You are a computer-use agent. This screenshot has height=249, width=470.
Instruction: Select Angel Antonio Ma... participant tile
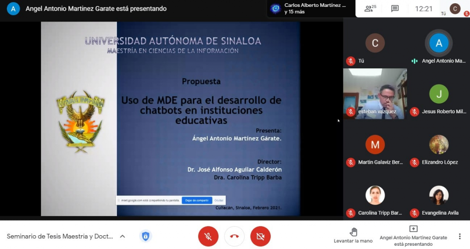439,43
